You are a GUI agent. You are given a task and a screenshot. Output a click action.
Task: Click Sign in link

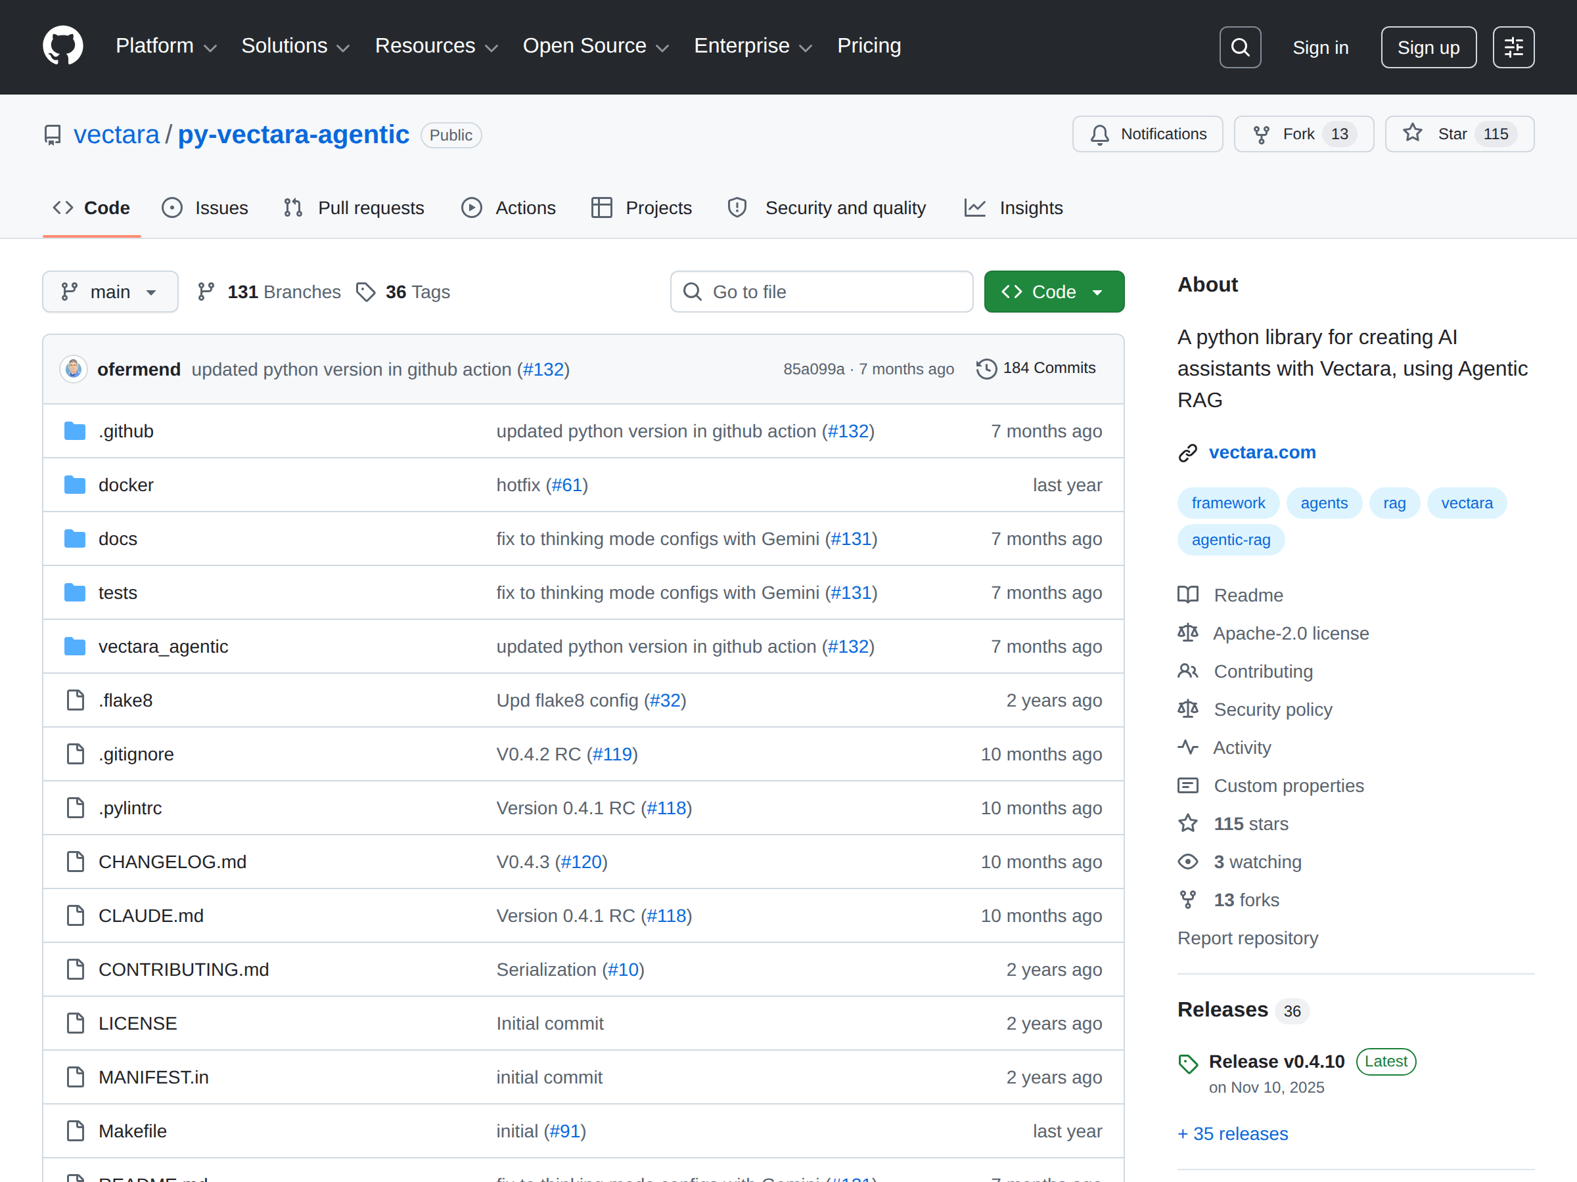1320,48
